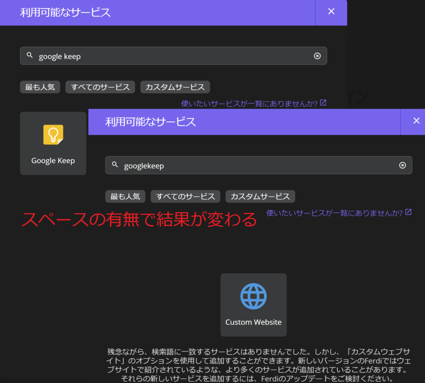425x383 pixels.
Task: Click the "Google Keep" tile label
Action: coord(53,160)
